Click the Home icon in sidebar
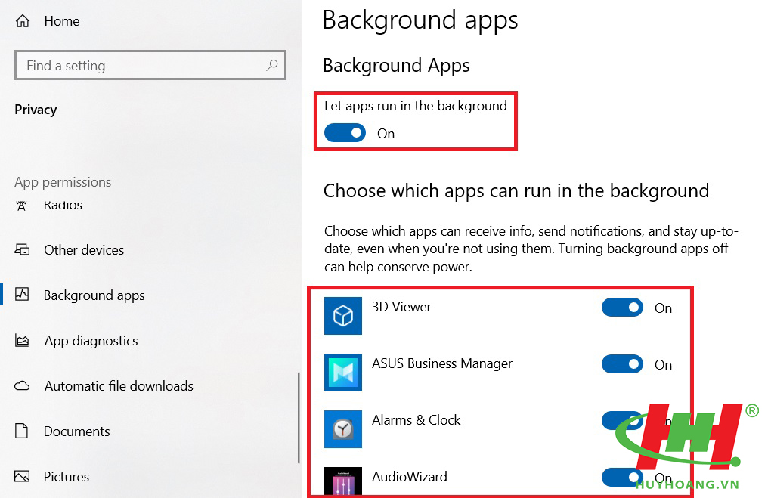The width and height of the screenshot is (768, 498). pos(23,21)
